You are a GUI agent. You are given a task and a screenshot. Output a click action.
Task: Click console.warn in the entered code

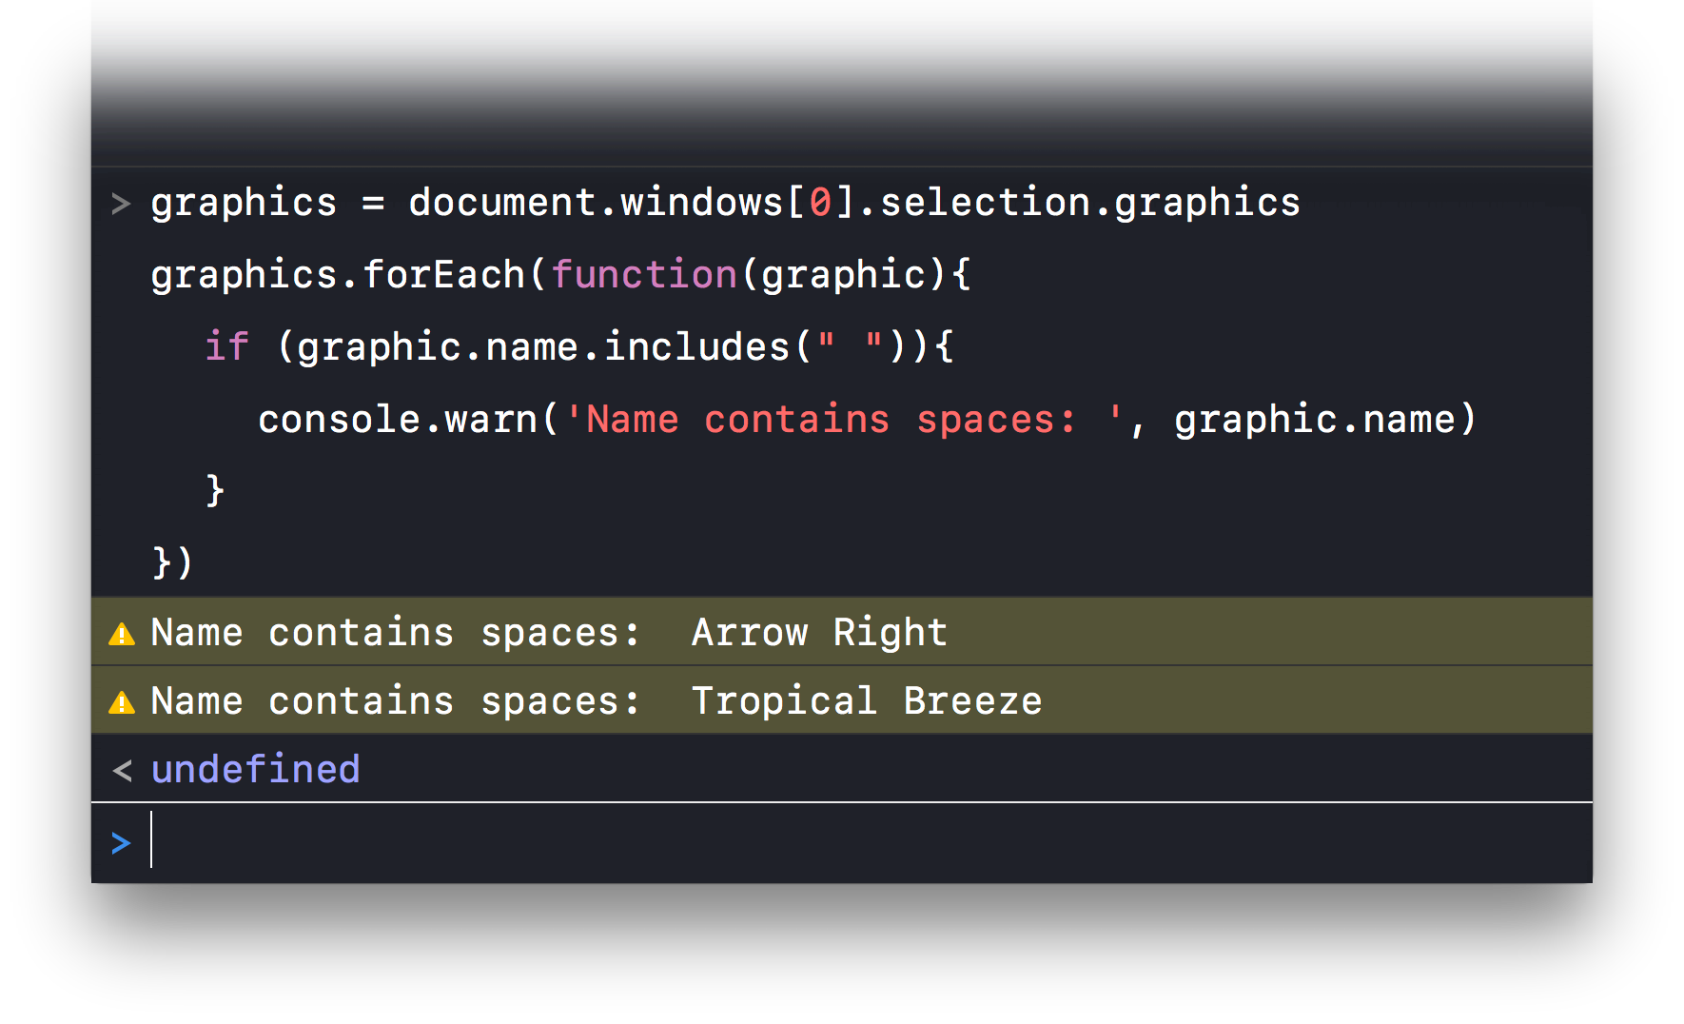[398, 420]
